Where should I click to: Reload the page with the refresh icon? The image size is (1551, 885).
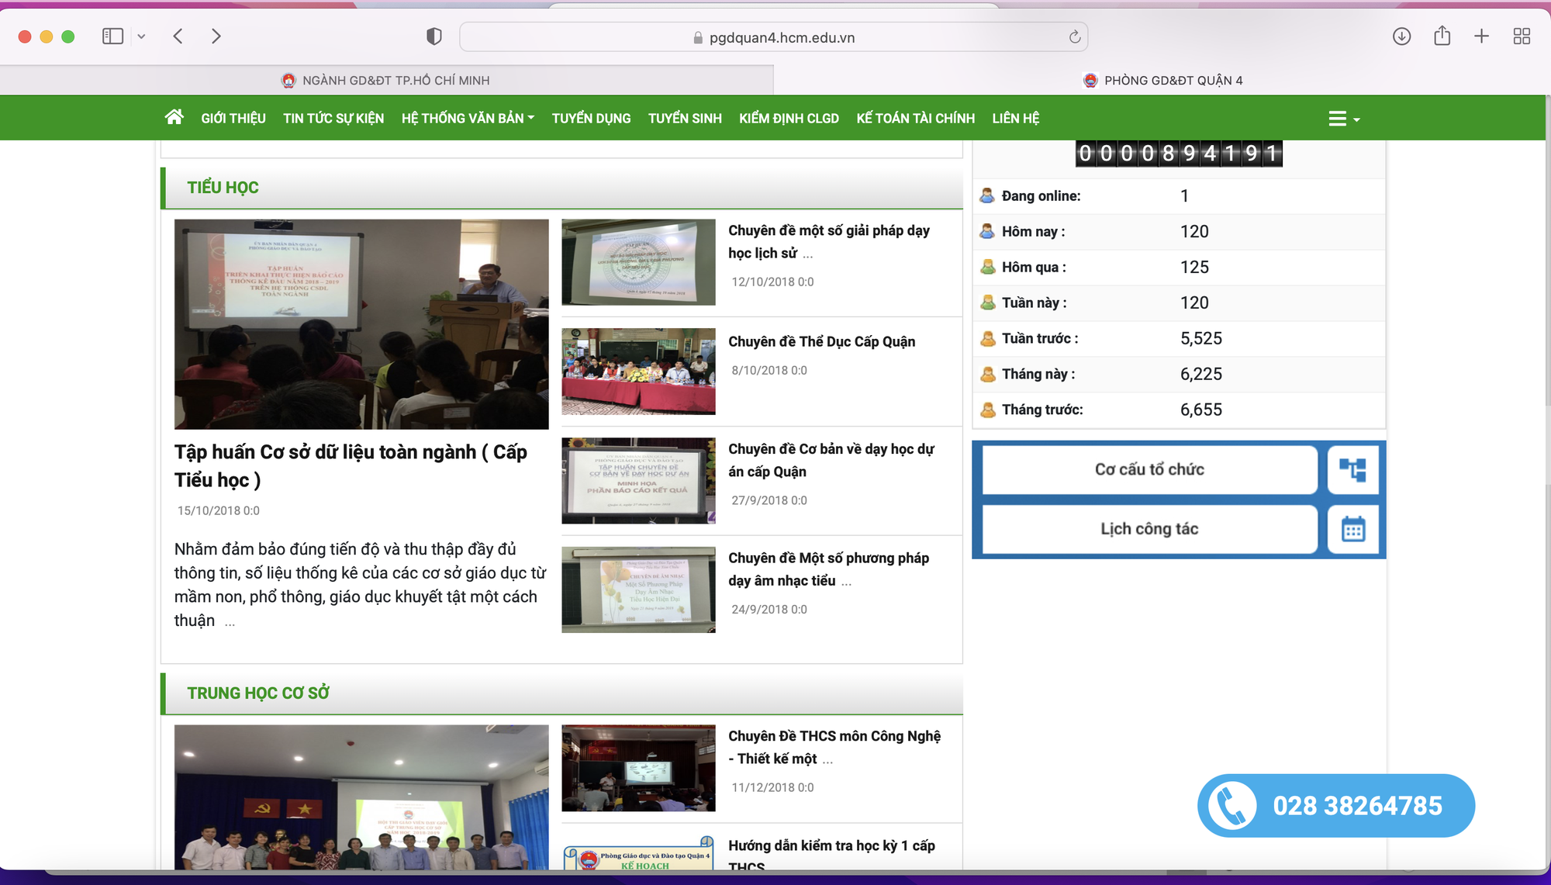[1074, 37]
